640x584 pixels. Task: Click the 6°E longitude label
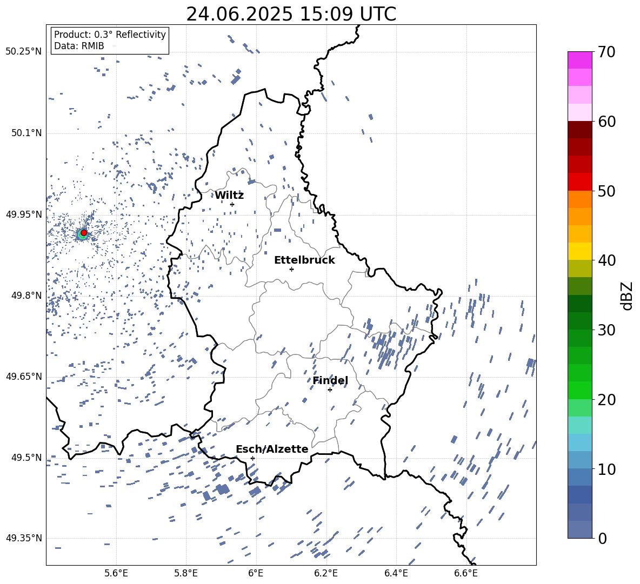tap(256, 573)
